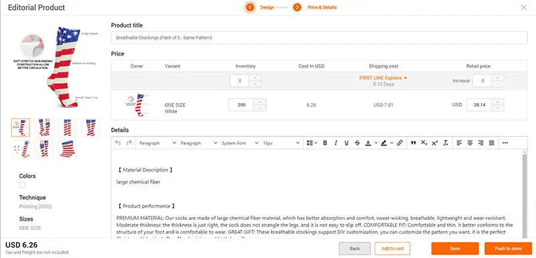The width and height of the screenshot is (536, 258).
Task: Tick the white color checkbox under Colors
Action: tap(22, 185)
